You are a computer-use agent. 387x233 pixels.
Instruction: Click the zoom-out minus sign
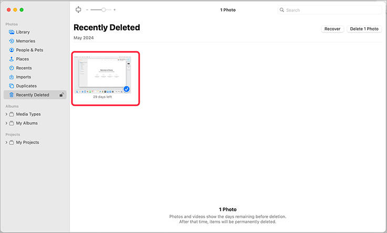tap(87, 10)
